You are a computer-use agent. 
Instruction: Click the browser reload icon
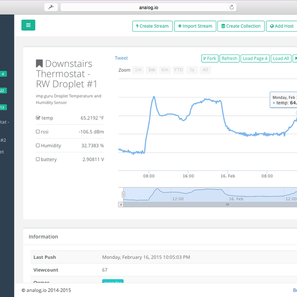(x=232, y=7)
